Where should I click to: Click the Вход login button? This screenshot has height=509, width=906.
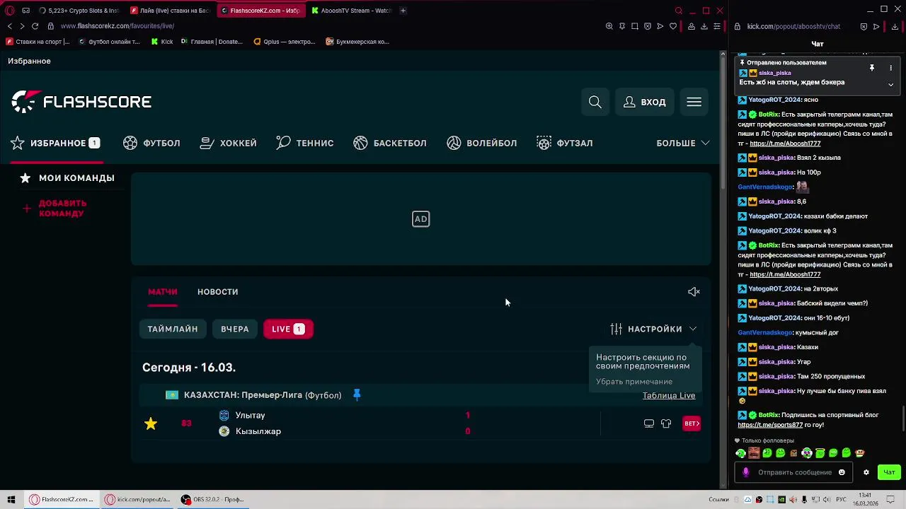click(x=645, y=102)
